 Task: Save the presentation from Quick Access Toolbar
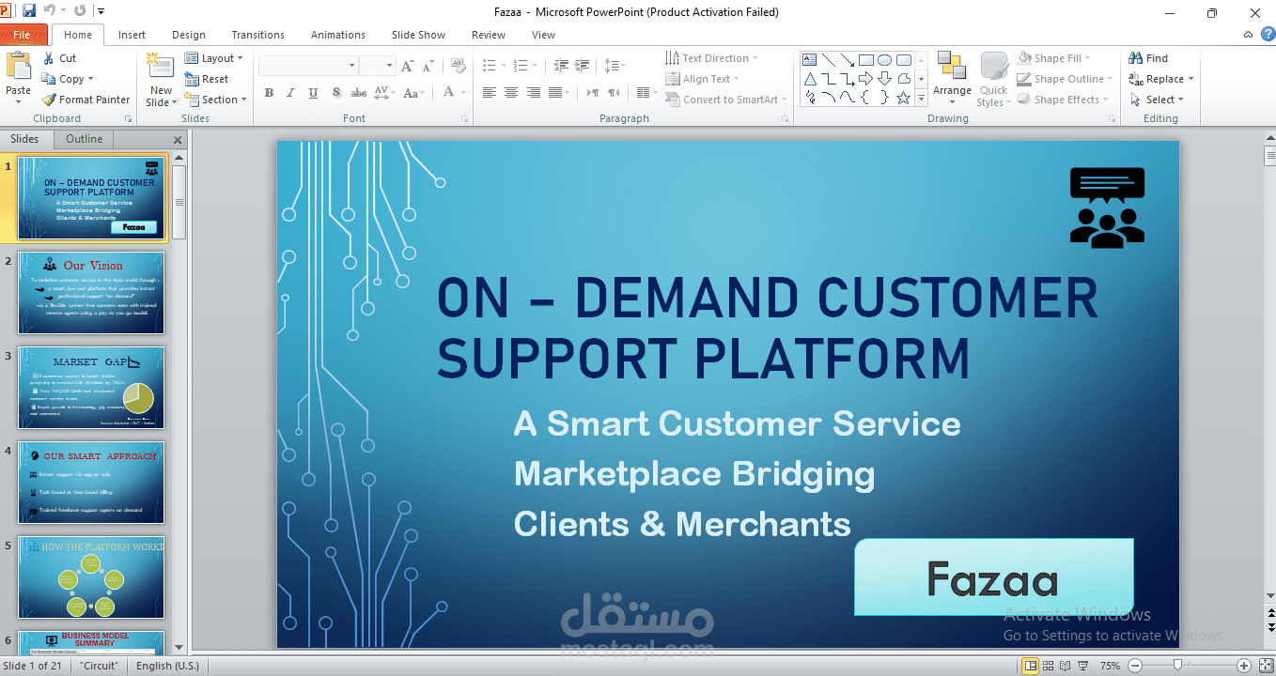click(x=29, y=11)
